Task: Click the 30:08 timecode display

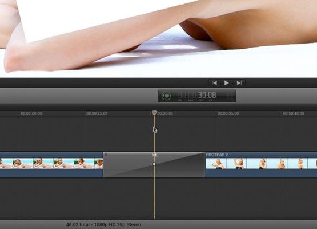Action: (x=207, y=95)
